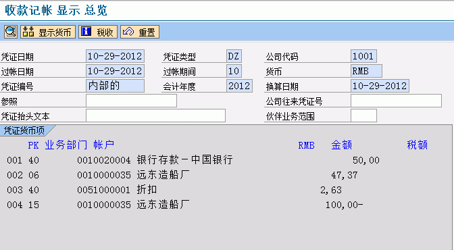This screenshot has width=454, height=250.
Task: Click the 凭证日期 label
Action: click(18, 57)
